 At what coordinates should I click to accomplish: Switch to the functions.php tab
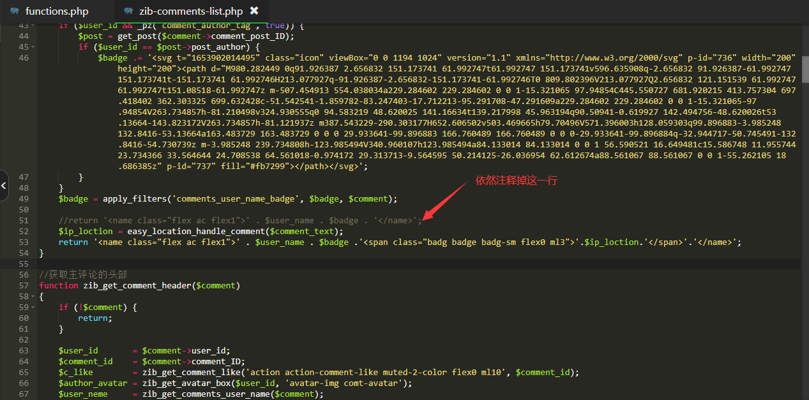pos(57,11)
